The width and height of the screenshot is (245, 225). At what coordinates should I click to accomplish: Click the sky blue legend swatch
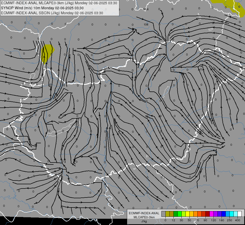click(x=228, y=214)
